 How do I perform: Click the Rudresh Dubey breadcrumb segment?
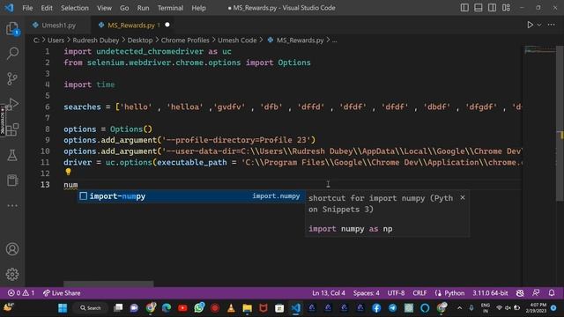click(x=96, y=41)
